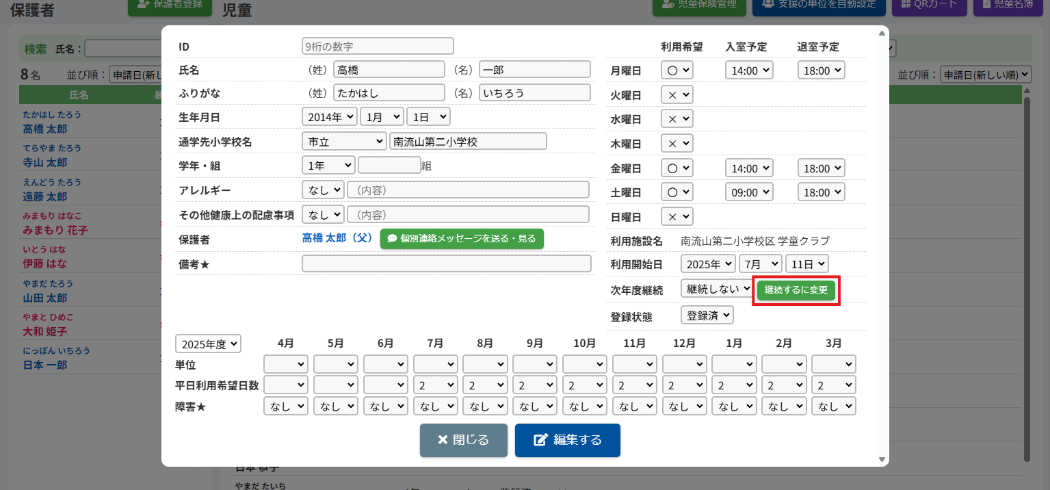
Task: Click the 閉じる close button
Action: tap(463, 440)
